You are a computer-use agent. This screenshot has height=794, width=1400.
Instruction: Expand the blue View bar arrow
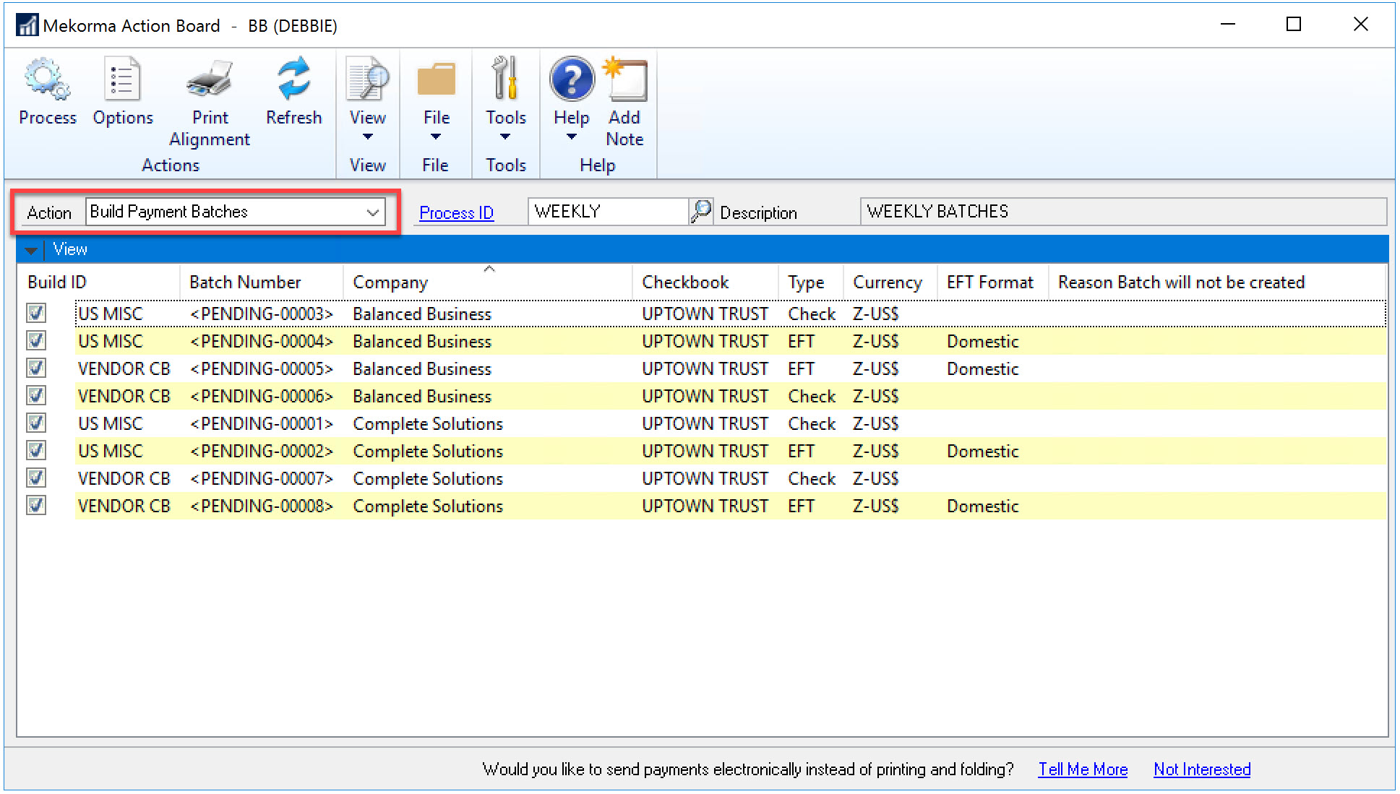[x=31, y=250]
